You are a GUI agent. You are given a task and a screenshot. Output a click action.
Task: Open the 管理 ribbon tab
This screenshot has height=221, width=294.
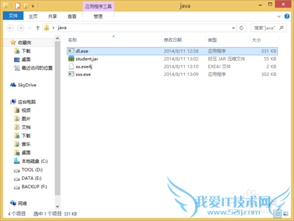(x=98, y=17)
